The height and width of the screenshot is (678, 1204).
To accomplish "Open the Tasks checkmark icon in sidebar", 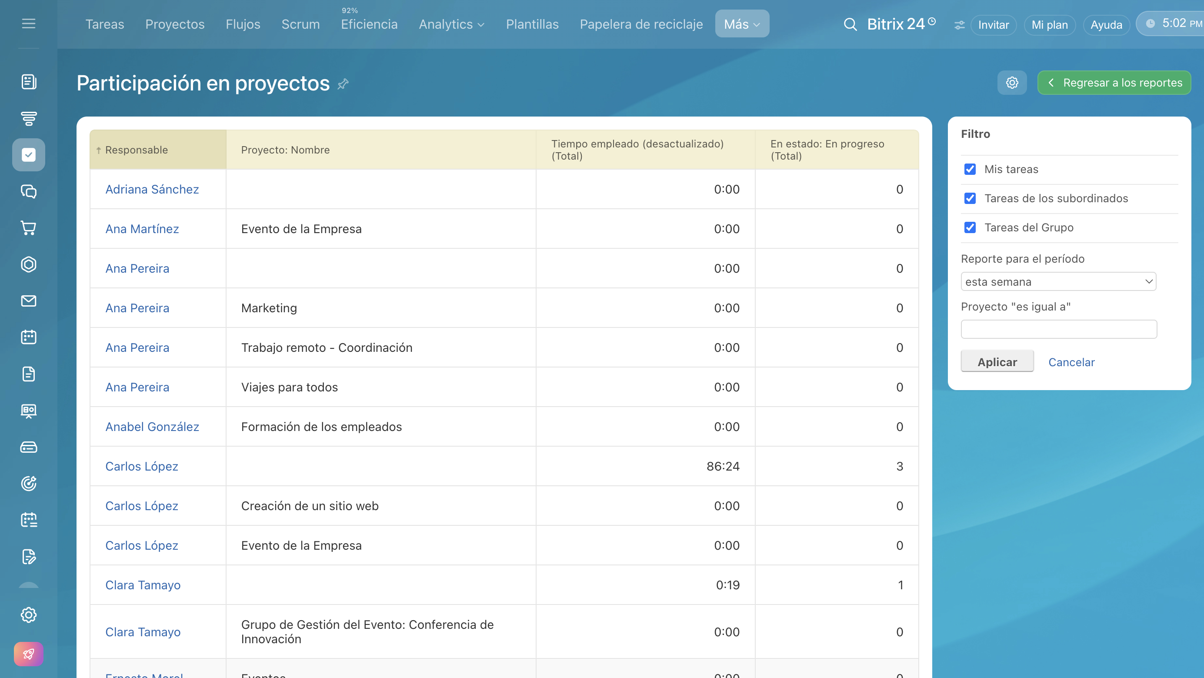I will 29,155.
